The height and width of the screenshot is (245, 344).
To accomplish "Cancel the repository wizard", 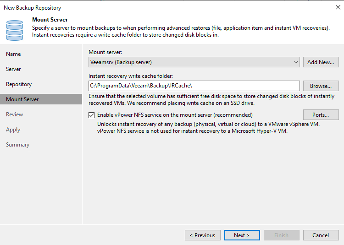I will tap(321, 235).
